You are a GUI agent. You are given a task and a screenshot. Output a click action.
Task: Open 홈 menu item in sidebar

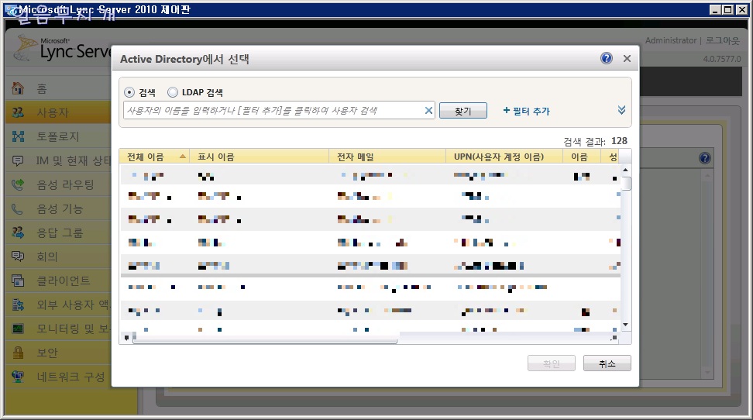click(58, 88)
